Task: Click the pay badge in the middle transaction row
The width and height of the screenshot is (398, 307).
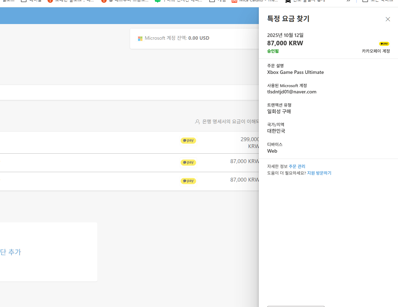Action: coord(188,162)
